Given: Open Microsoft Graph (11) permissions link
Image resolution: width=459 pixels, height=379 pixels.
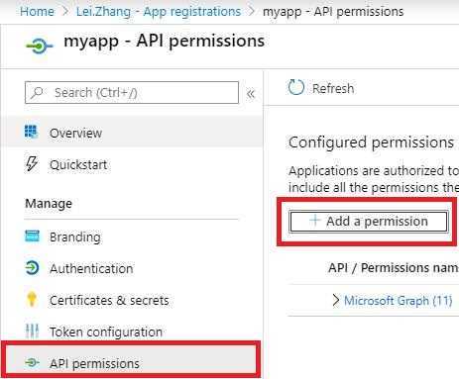Looking at the screenshot, I should click(398, 301).
